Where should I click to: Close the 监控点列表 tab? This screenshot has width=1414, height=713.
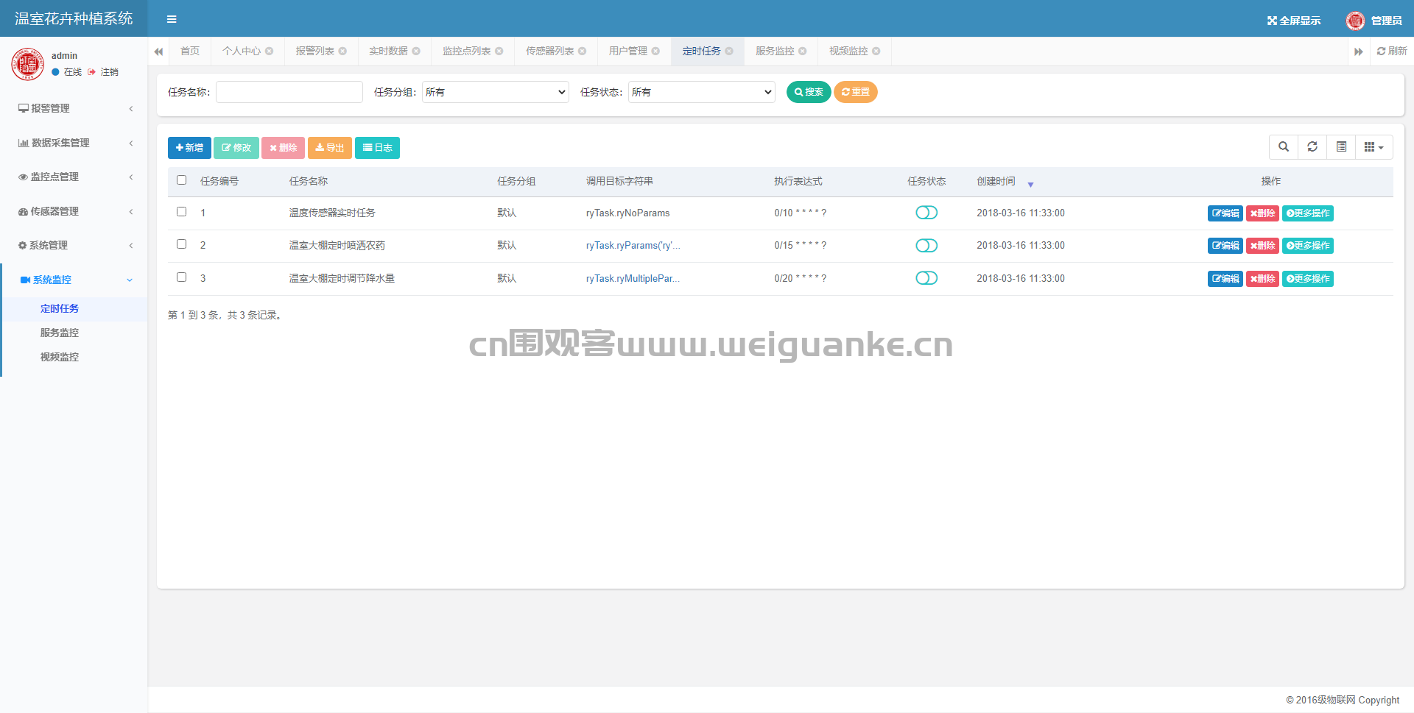(x=499, y=51)
